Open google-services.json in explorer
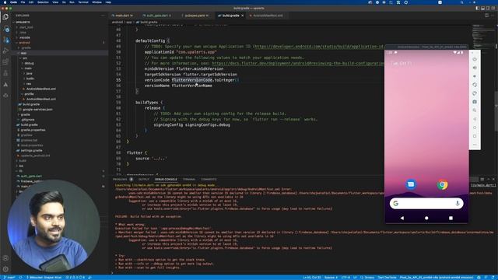 click(x=37, y=109)
